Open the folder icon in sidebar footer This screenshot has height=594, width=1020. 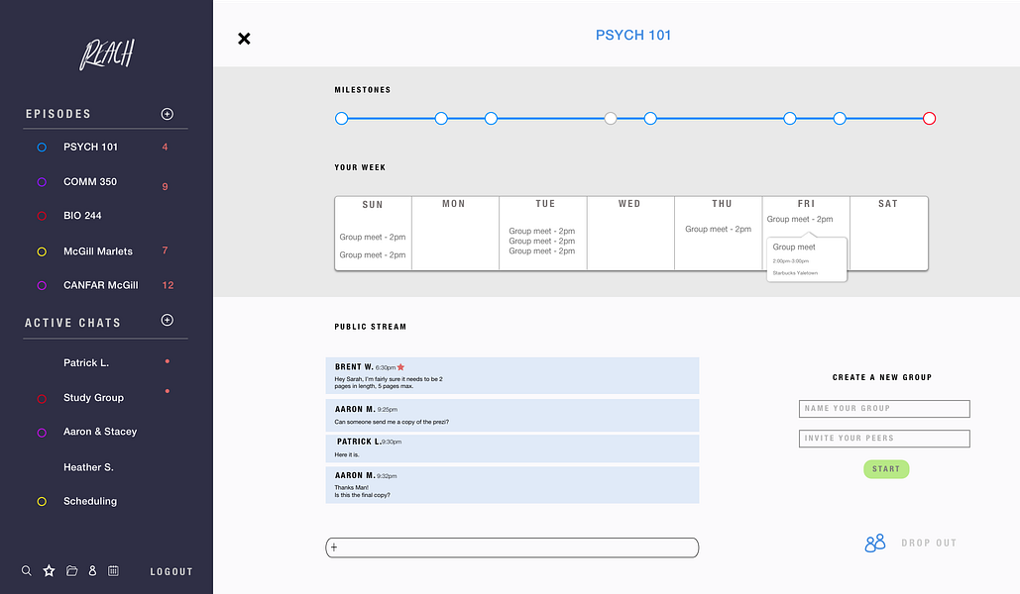pyautogui.click(x=71, y=571)
